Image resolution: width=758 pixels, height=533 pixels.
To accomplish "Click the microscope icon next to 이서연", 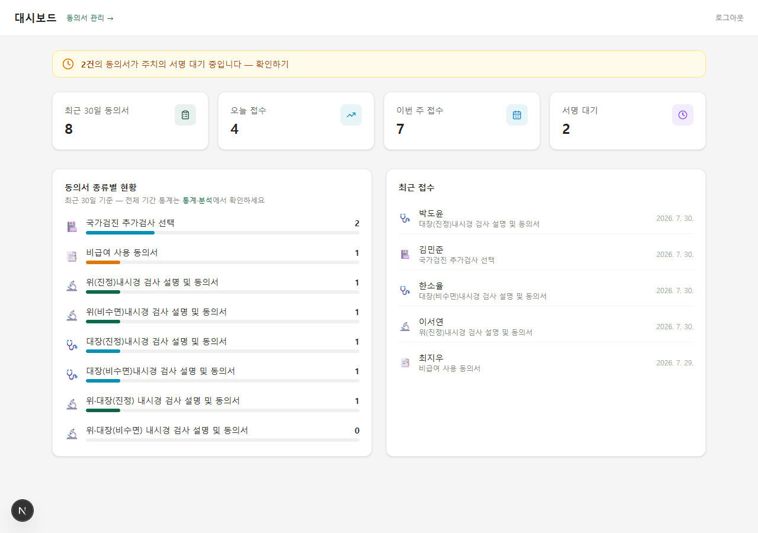I will tap(405, 326).
